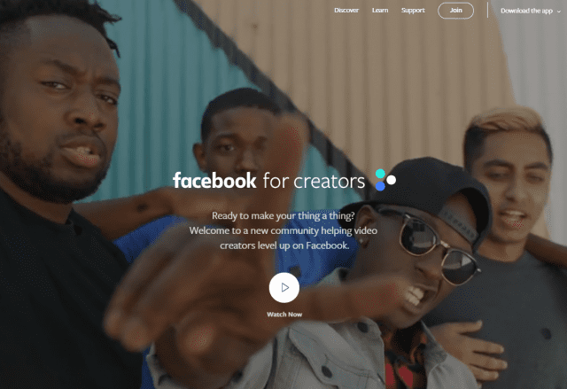567x389 pixels.
Task: Click the white dot in the logo
Action: coord(392,180)
